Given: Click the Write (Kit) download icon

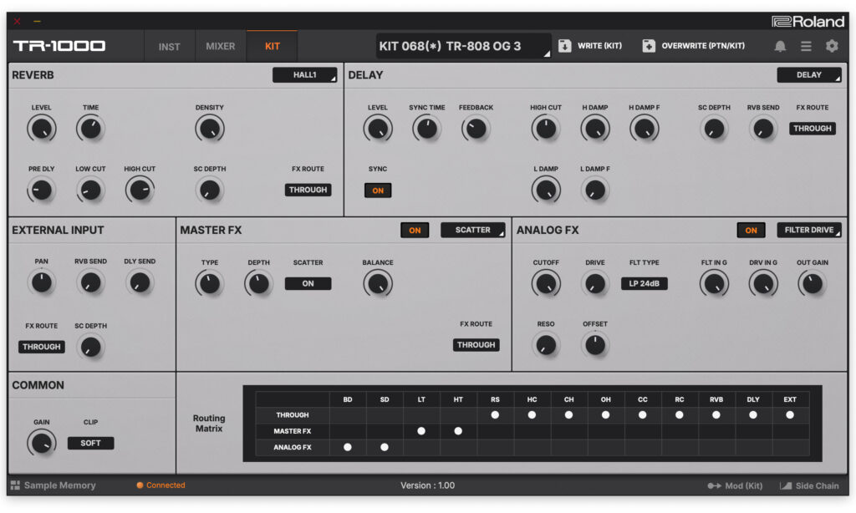Looking at the screenshot, I should click(565, 46).
